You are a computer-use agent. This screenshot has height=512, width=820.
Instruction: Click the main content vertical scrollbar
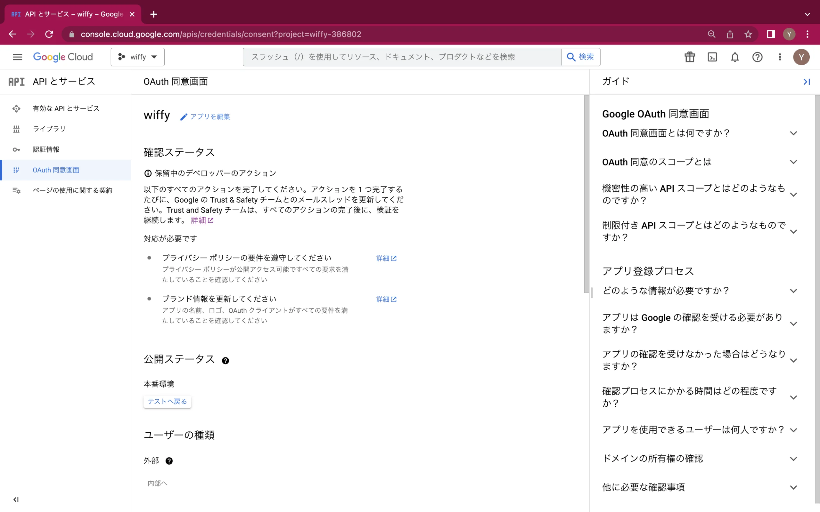point(586,194)
